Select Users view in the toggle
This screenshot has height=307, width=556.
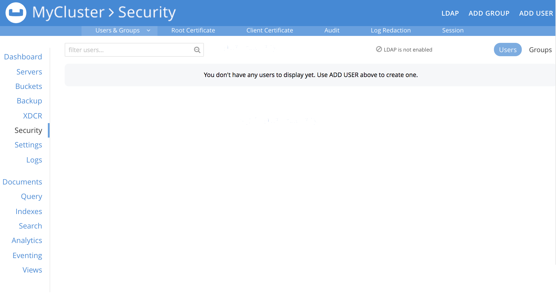(508, 50)
